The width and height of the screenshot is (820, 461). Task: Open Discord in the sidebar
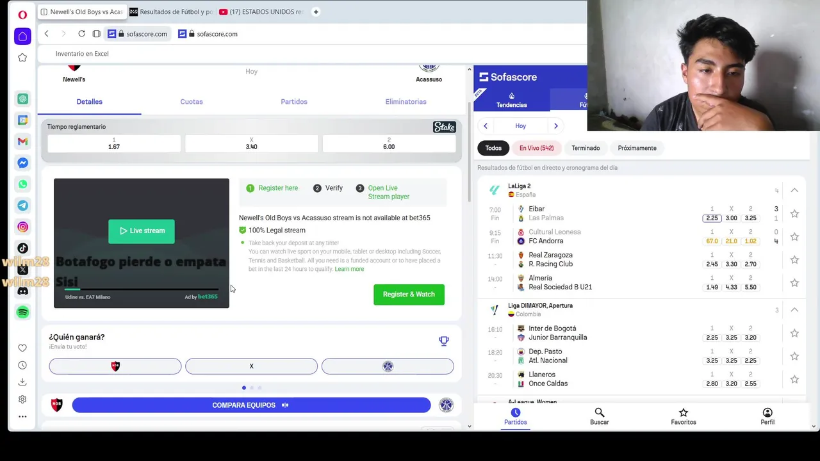[x=22, y=291]
